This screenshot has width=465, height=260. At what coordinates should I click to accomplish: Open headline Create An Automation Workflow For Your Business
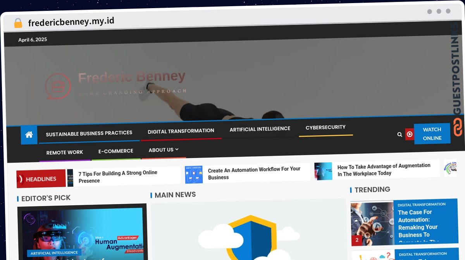pos(254,173)
